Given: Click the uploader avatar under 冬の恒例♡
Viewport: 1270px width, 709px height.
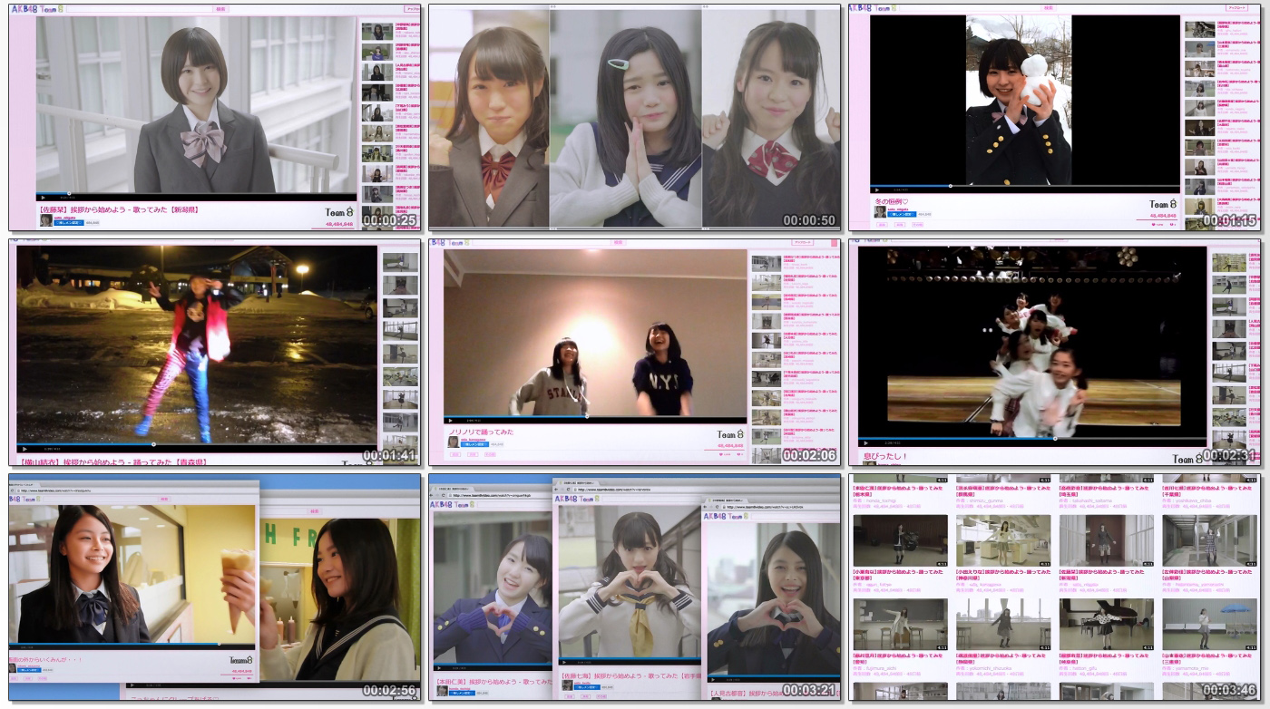Looking at the screenshot, I should (x=880, y=211).
